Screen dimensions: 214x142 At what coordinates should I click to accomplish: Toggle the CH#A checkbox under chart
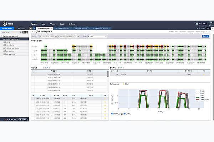pyautogui.click(x=124, y=114)
